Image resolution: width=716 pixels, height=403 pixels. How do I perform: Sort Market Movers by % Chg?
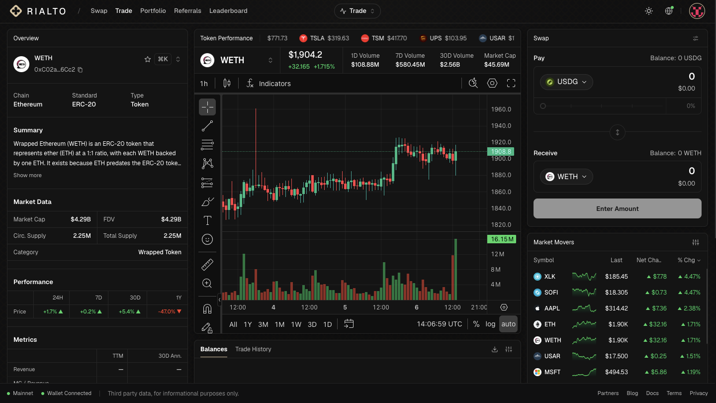[689, 260]
